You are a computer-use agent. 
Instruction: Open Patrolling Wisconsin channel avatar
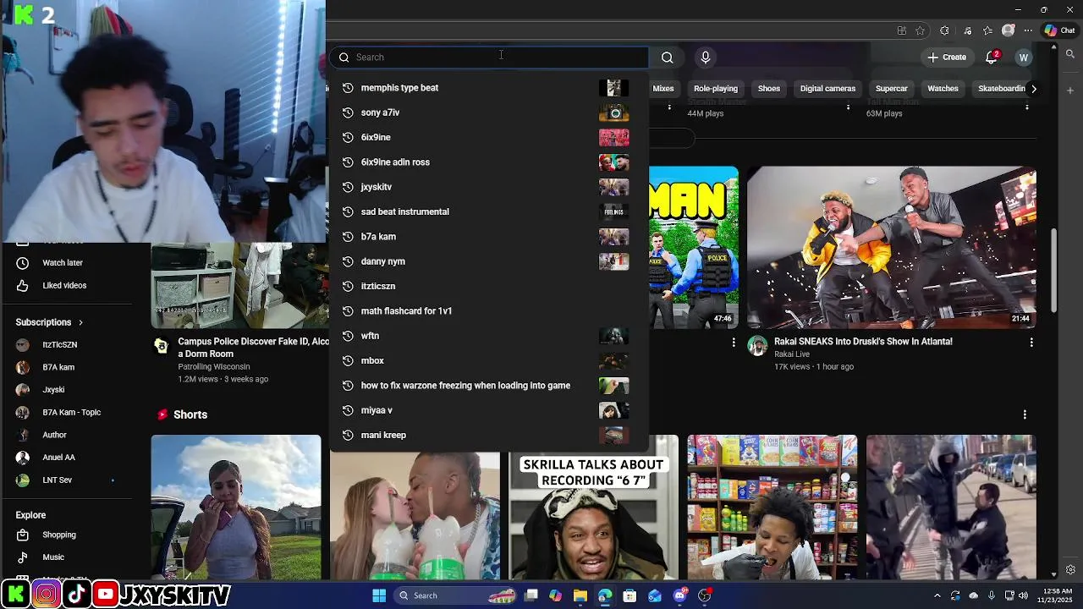pos(161,345)
